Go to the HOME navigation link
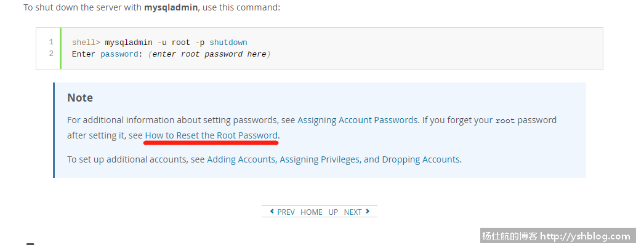This screenshot has width=636, height=245. 312,212
